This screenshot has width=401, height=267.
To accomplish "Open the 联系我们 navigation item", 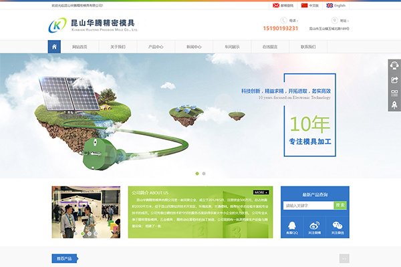I will pyautogui.click(x=308, y=47).
